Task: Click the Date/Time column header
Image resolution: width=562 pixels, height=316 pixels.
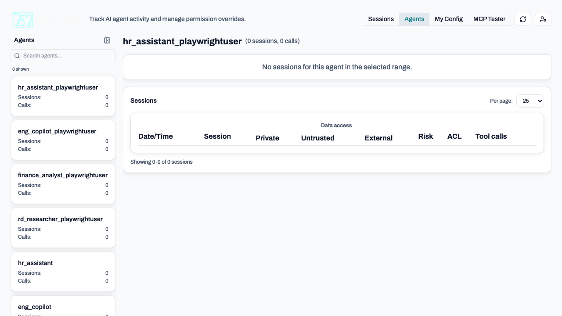Action: (x=155, y=136)
